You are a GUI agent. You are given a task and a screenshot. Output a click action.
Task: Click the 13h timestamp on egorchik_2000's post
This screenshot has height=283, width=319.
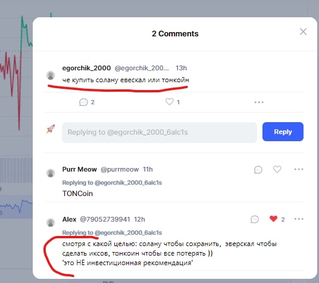click(182, 68)
